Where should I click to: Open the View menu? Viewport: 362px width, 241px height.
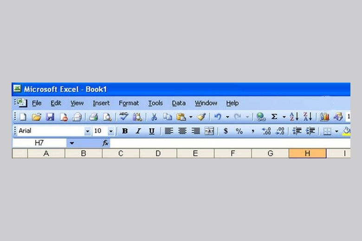tap(77, 103)
